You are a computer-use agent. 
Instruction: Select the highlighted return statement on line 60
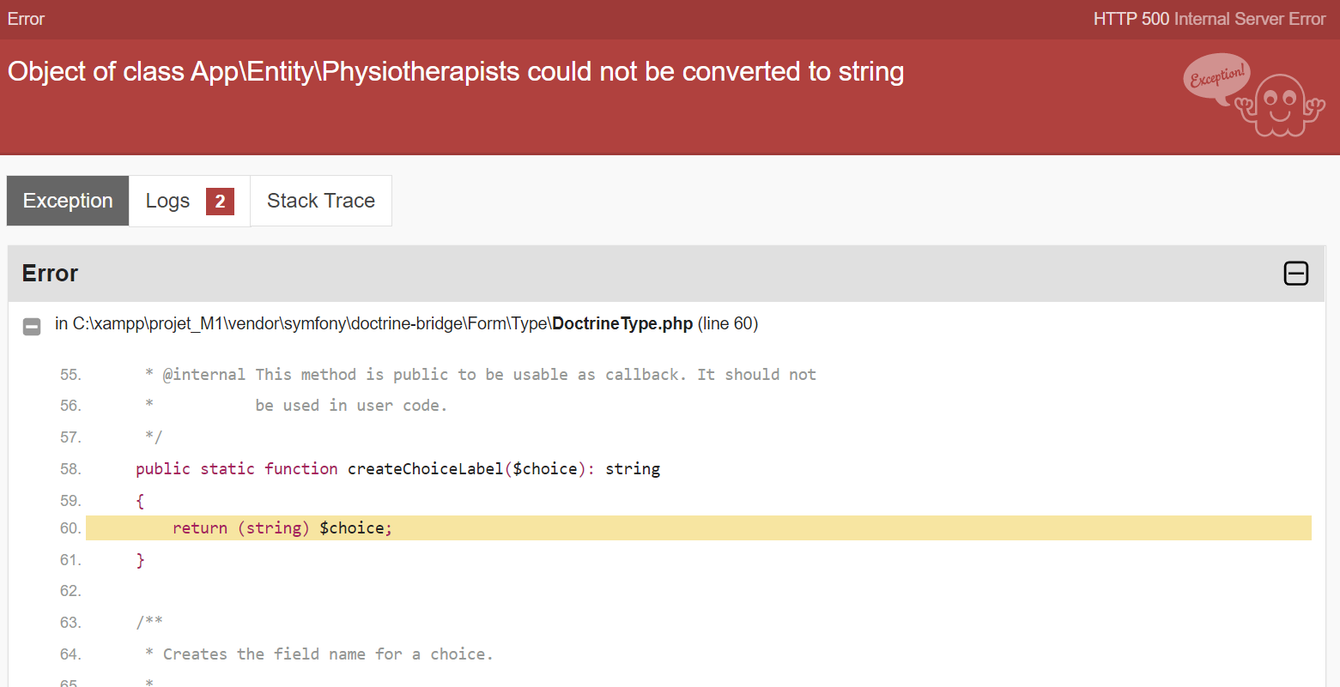283,527
